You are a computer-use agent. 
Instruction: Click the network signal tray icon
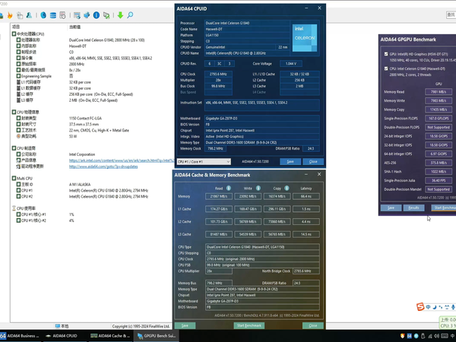430,336
